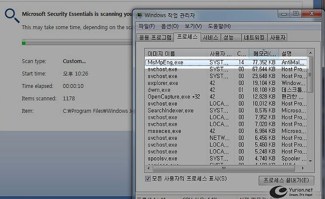Viewport: 325px width, 199px height.
Task: Open the 보기(V) menu
Action: pos(193,26)
